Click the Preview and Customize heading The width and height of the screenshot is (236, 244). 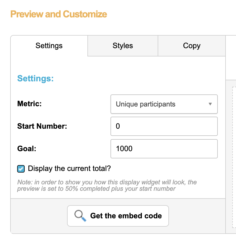pos(59,14)
